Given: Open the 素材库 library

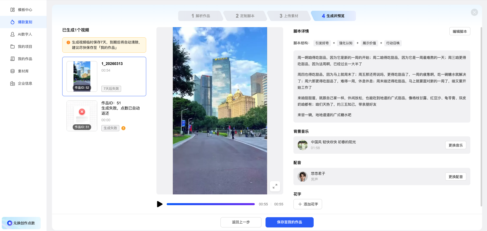Looking at the screenshot, I should coord(23,71).
